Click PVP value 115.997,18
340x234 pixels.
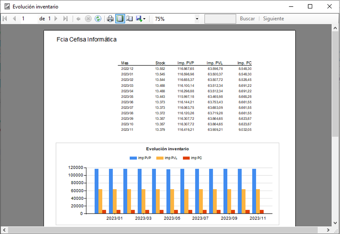pos(186,96)
